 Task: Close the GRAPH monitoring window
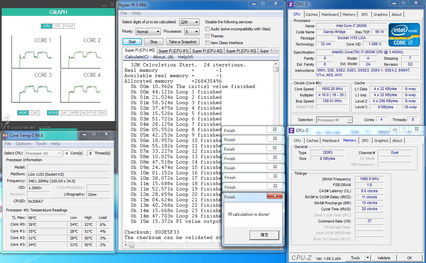pos(112,5)
